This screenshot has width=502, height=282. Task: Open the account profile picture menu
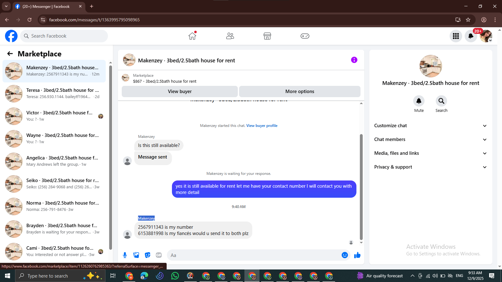point(486,36)
